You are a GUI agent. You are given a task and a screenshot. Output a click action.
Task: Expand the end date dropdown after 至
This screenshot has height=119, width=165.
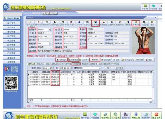point(71,68)
